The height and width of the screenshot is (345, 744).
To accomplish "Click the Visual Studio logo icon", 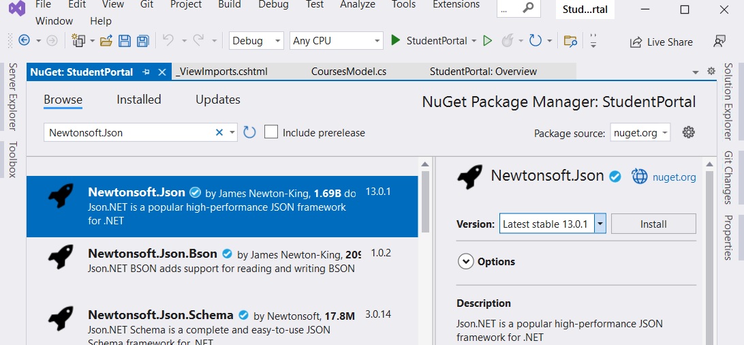I will pos(17,8).
